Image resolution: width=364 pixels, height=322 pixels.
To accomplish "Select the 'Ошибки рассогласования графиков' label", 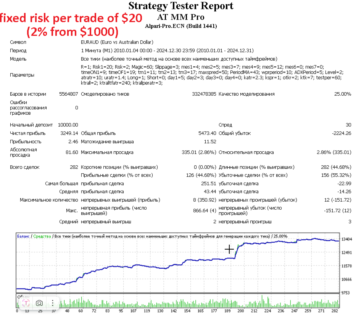I will point(28,108).
